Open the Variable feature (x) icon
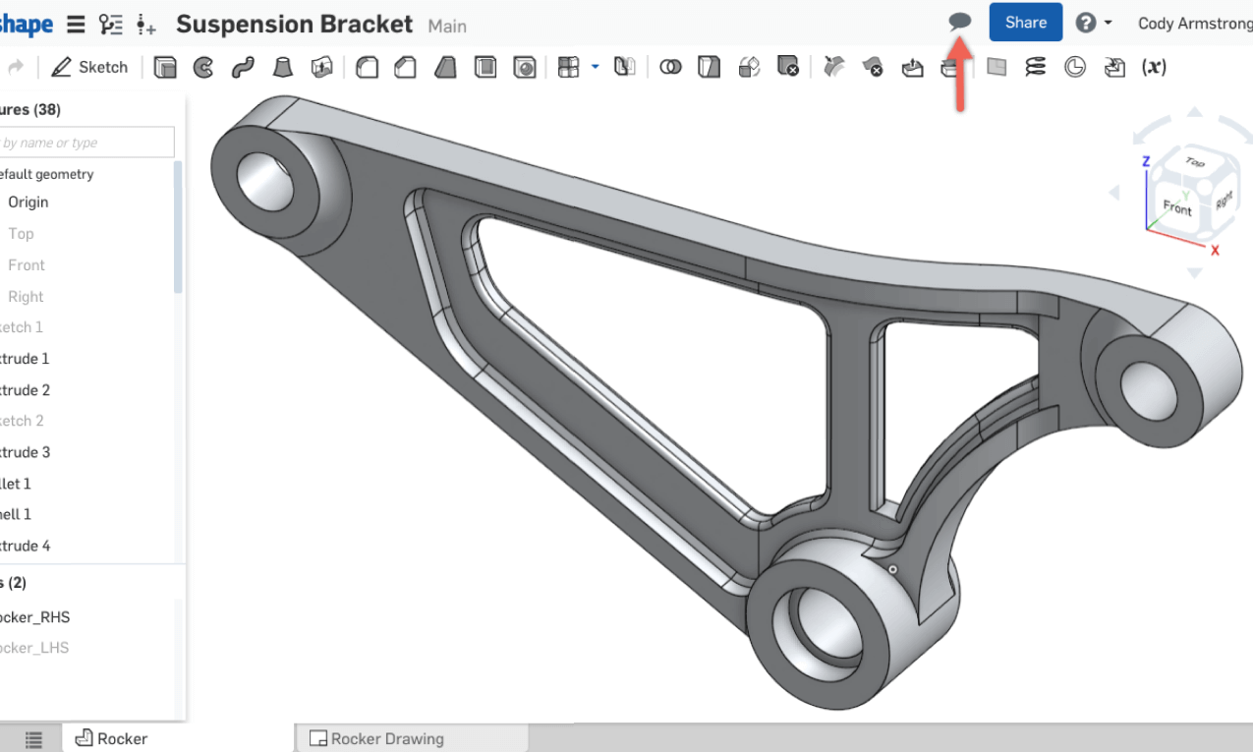Viewport: 1253px width, 752px height. 1154,67
